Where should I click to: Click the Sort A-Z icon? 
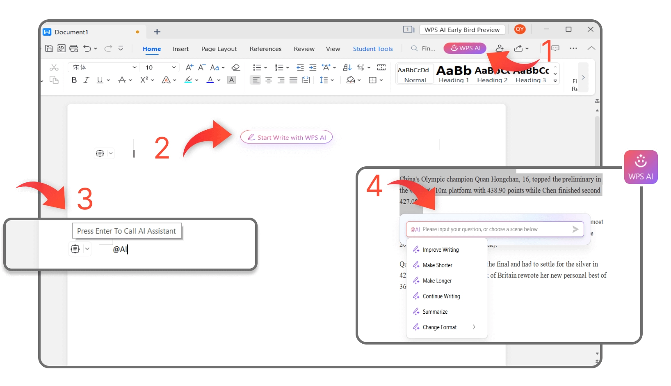[347, 67]
